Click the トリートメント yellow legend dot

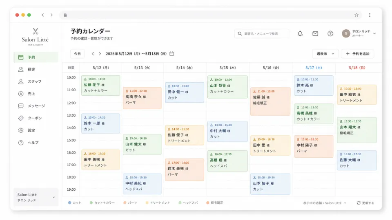(x=147, y=202)
